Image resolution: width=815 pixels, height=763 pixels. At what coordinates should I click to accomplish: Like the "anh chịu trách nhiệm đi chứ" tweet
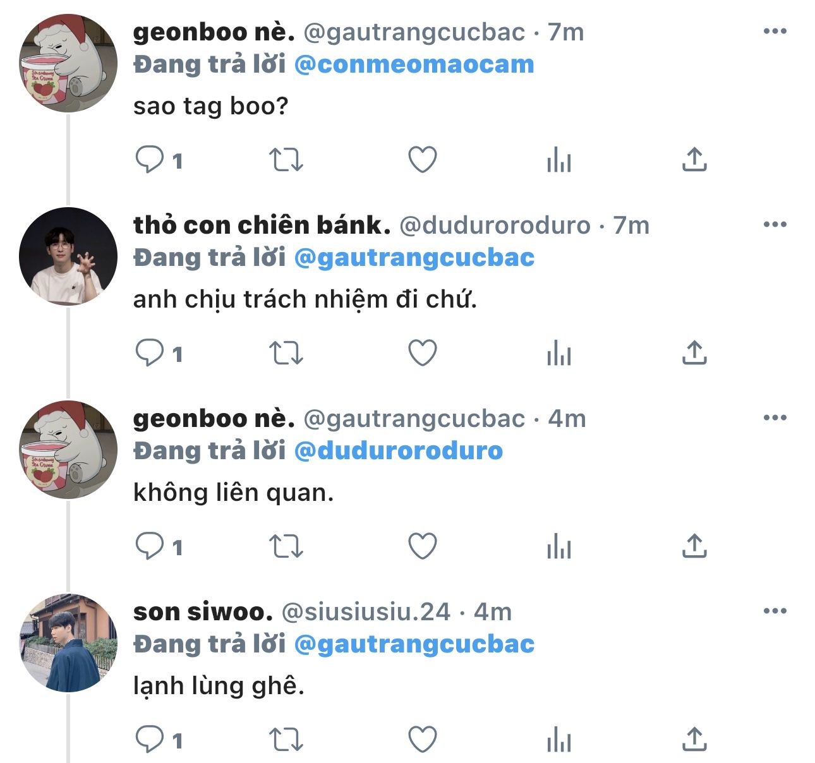tap(423, 353)
